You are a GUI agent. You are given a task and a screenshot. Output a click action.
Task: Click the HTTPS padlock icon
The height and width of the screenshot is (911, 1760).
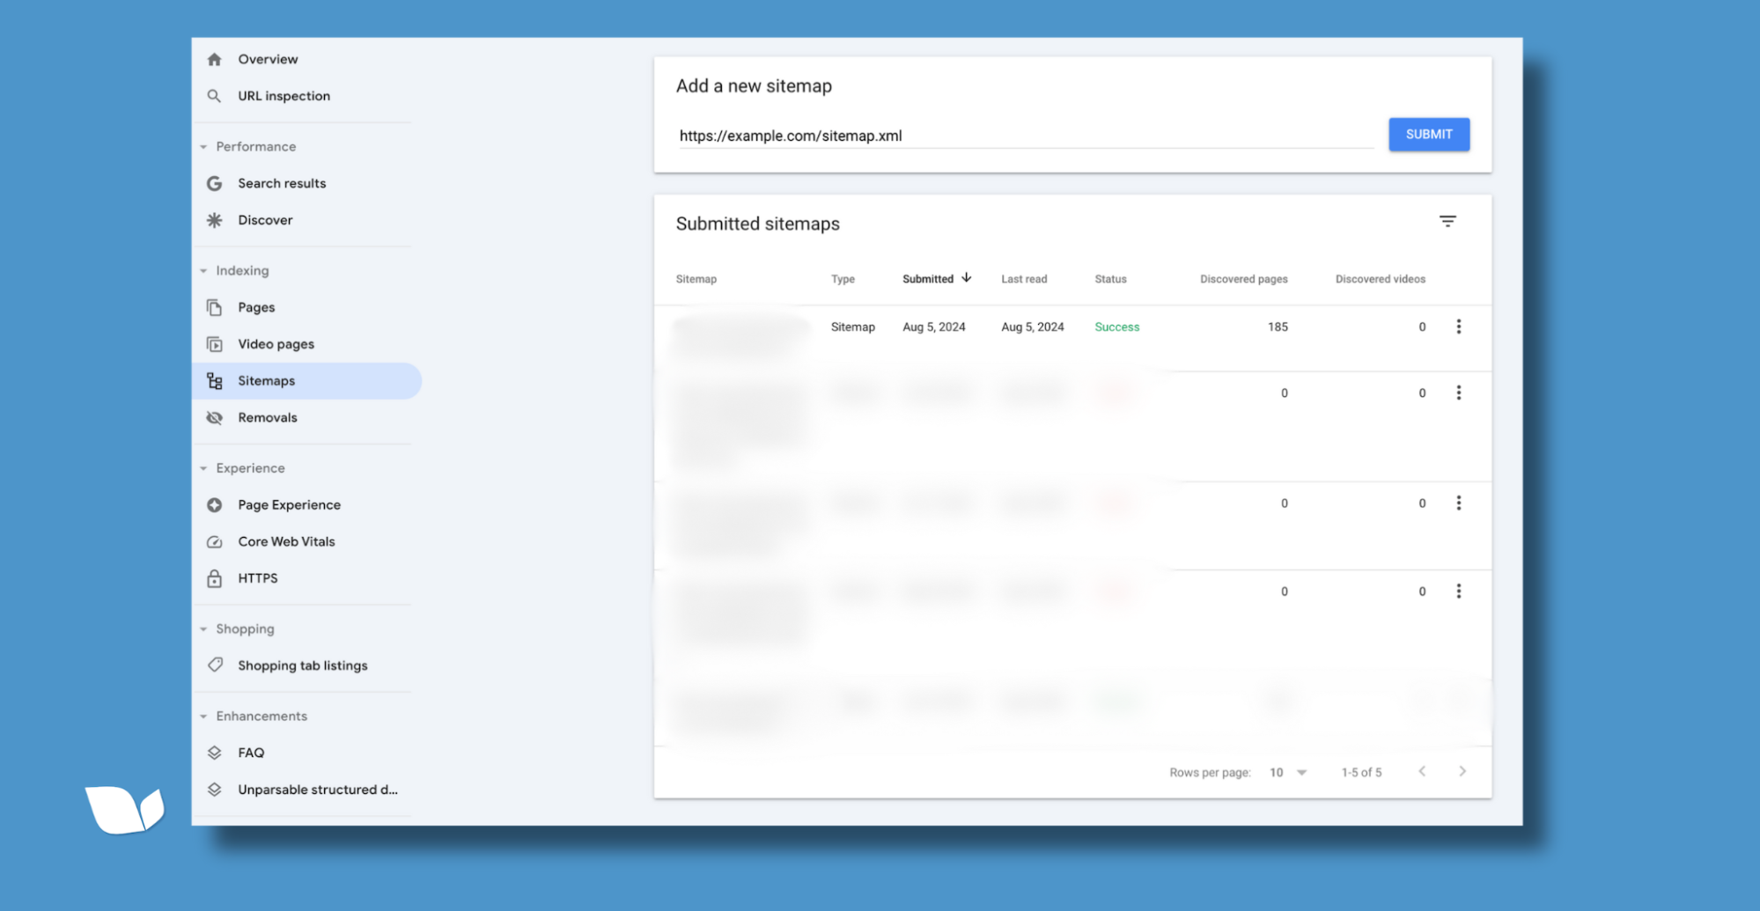click(214, 578)
